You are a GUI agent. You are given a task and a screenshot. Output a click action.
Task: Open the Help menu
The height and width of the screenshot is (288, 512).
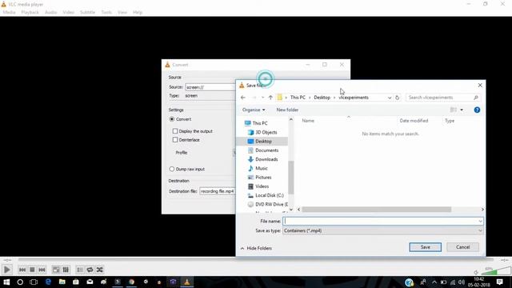click(138, 12)
